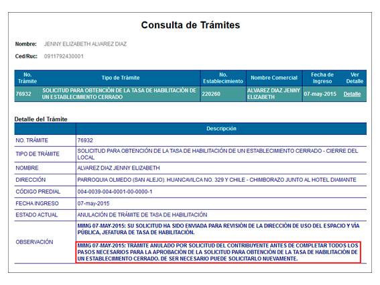Viewport: 380px width, 285px height.
Task: Click the 'NOMBRE' detail label
Action: click(x=27, y=168)
